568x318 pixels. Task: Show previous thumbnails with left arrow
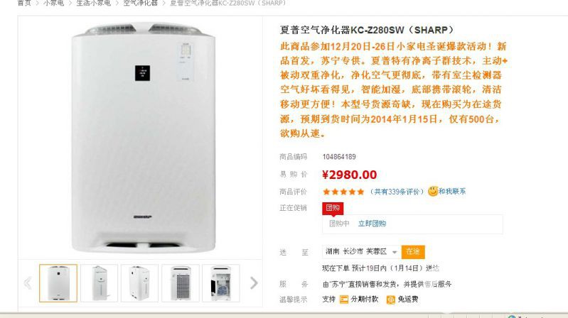click(x=28, y=283)
